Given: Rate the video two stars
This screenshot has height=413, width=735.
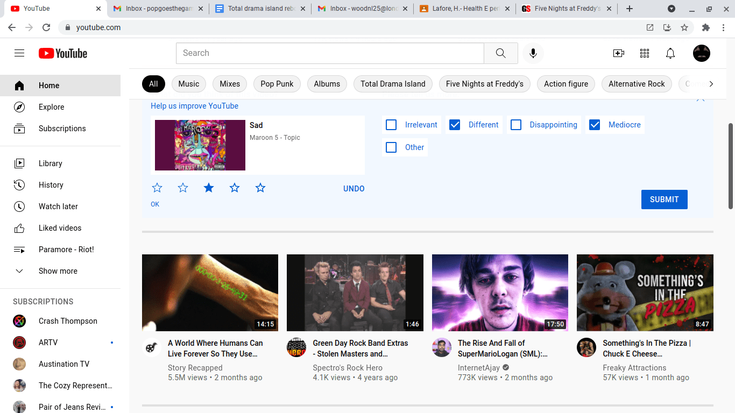Looking at the screenshot, I should pos(183,188).
